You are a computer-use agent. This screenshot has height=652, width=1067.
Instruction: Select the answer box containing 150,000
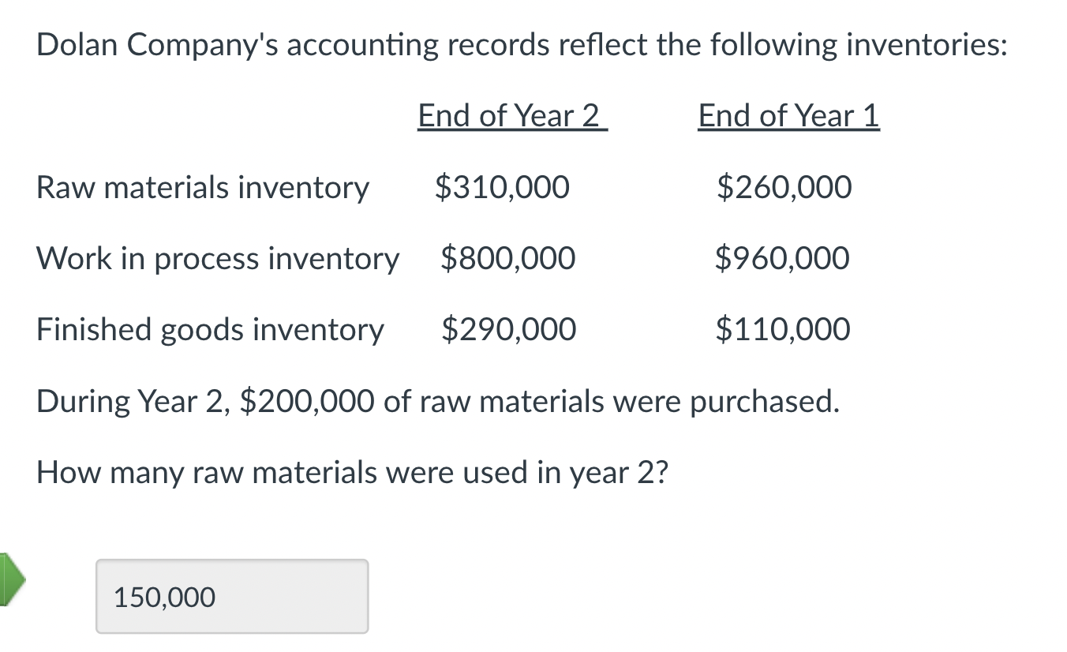[232, 596]
